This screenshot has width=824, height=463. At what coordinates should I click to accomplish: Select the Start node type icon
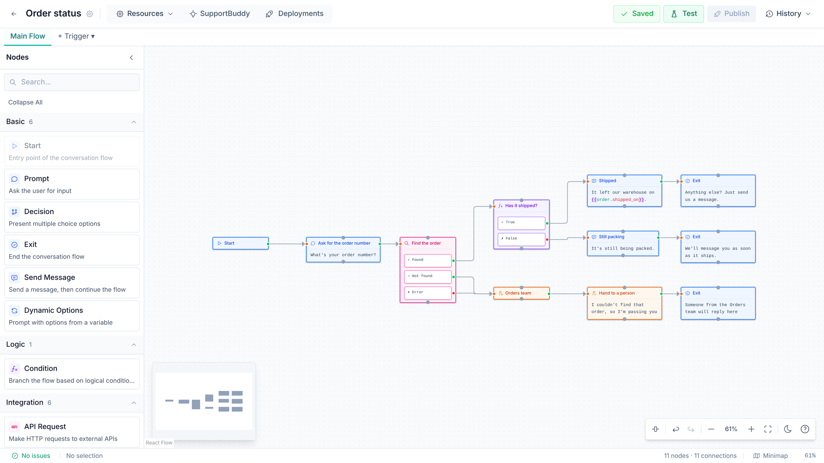[14, 146]
